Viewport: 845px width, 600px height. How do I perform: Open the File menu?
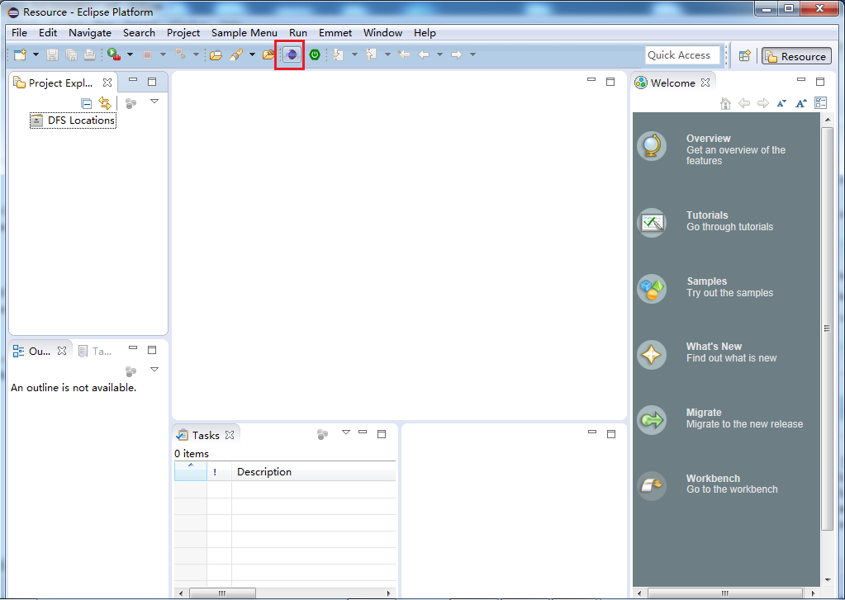(19, 33)
